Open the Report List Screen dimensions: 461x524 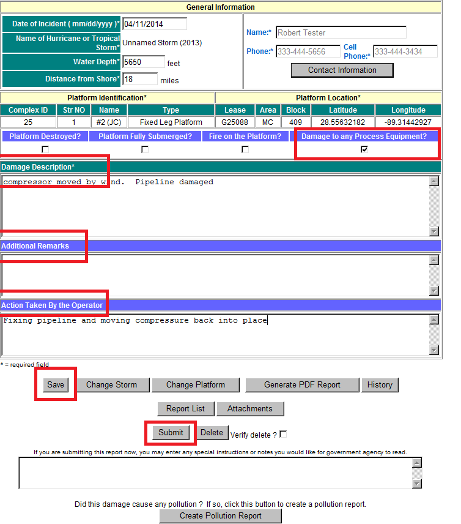pos(186,408)
